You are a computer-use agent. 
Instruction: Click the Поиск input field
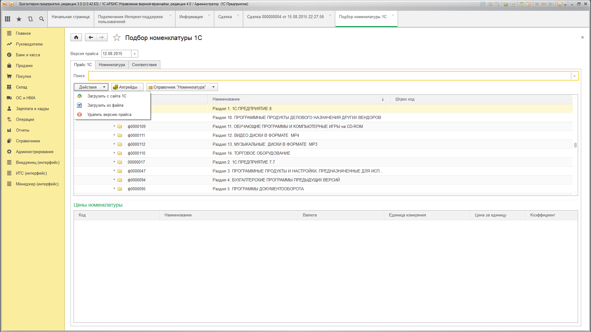(x=329, y=76)
